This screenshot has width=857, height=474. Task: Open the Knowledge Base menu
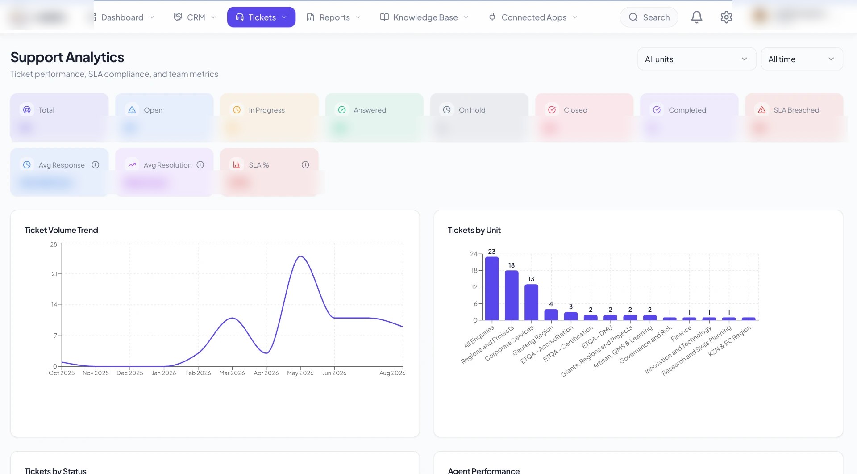(x=424, y=17)
